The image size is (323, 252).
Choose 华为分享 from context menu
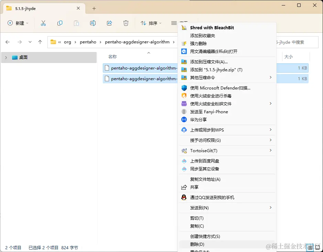pyautogui.click(x=227, y=119)
